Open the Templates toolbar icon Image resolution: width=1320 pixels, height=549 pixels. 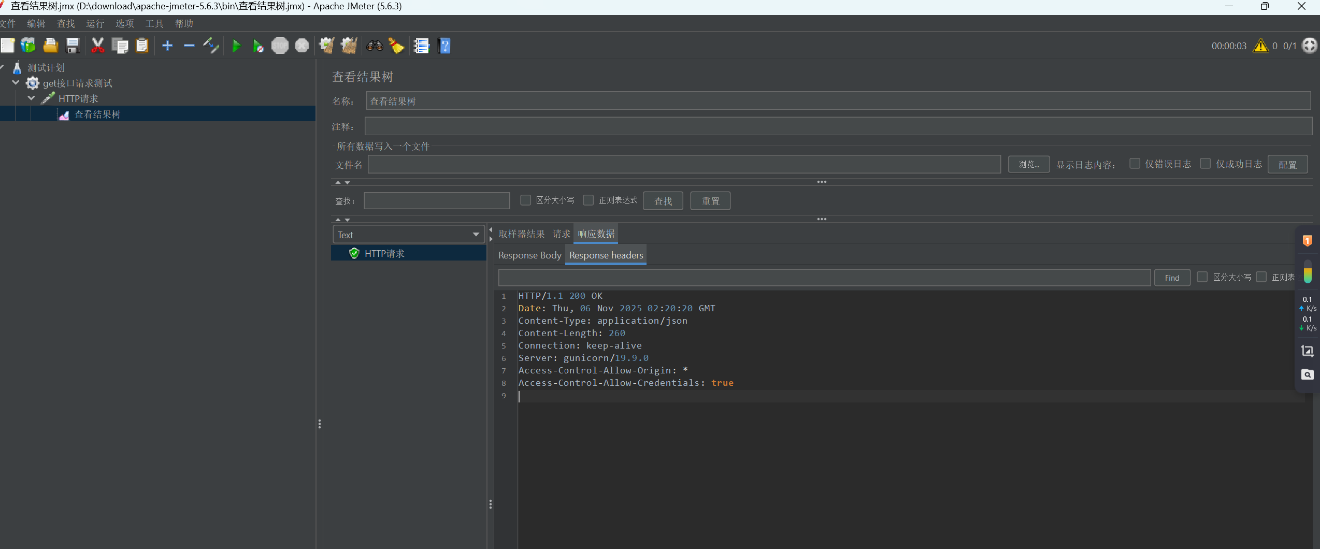click(28, 46)
